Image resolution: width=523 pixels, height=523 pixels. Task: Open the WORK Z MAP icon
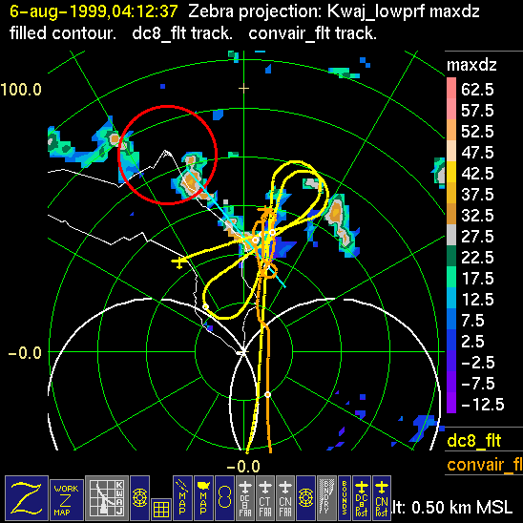pos(66,500)
